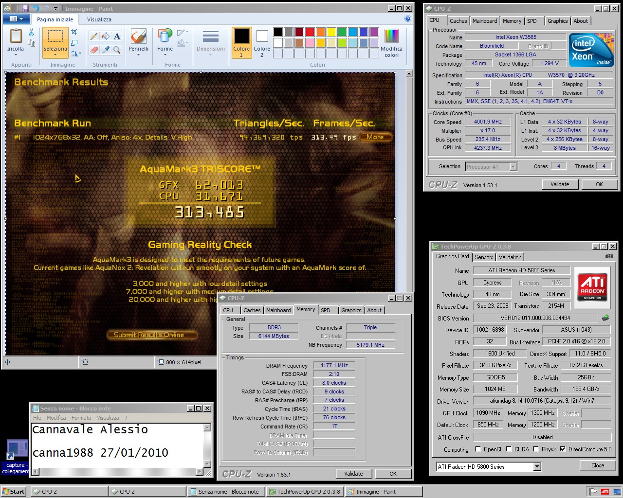Click the Windows Start button
The width and height of the screenshot is (623, 498).
point(13,492)
